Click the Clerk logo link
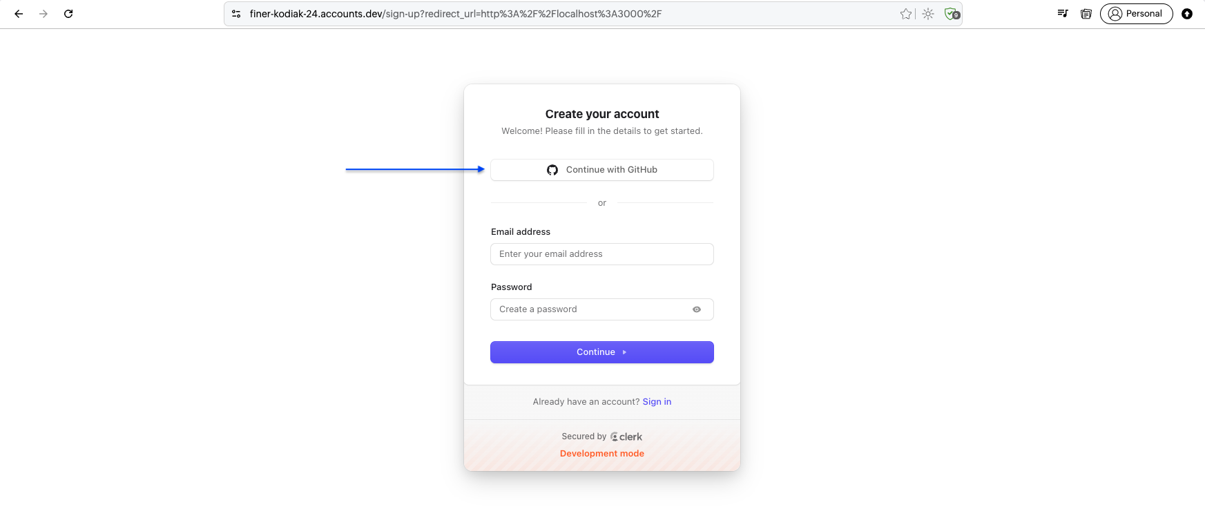1205x509 pixels. click(626, 436)
